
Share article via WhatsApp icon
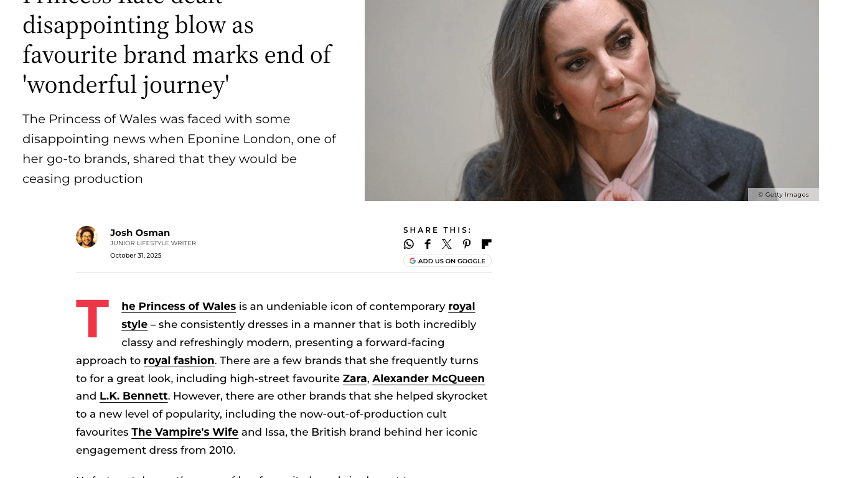(409, 244)
